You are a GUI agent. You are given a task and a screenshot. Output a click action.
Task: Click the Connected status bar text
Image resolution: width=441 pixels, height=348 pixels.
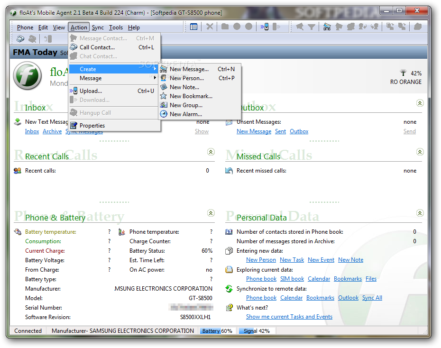coord(28,331)
